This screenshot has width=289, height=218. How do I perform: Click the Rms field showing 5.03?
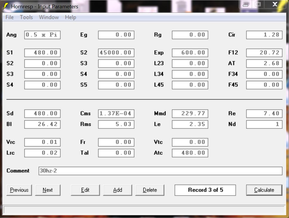point(116,124)
